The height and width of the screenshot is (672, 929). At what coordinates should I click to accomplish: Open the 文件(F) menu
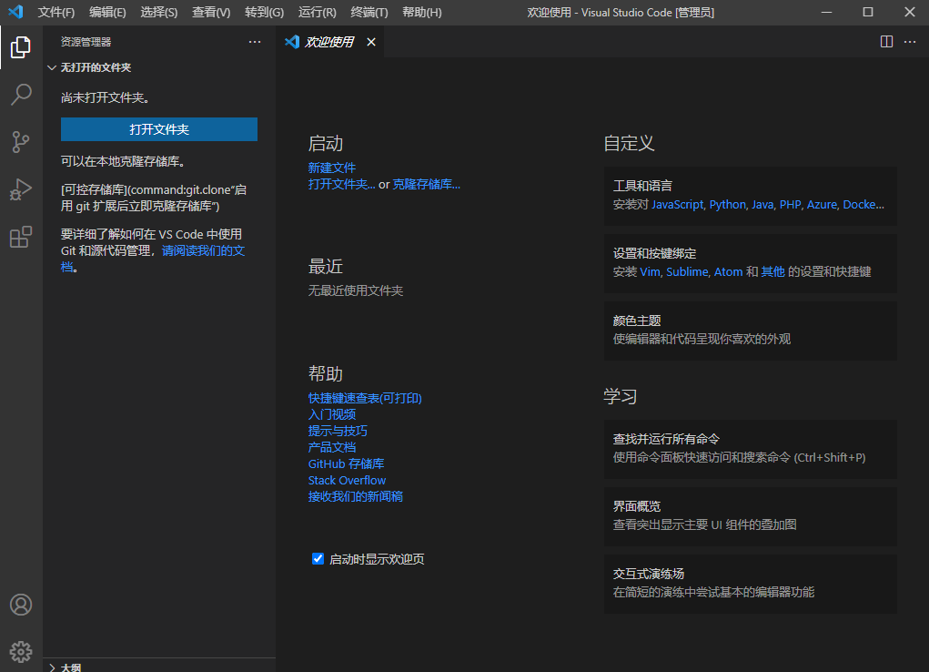[56, 12]
